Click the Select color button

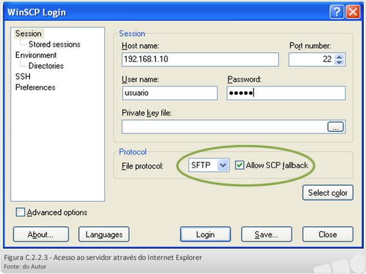click(328, 193)
